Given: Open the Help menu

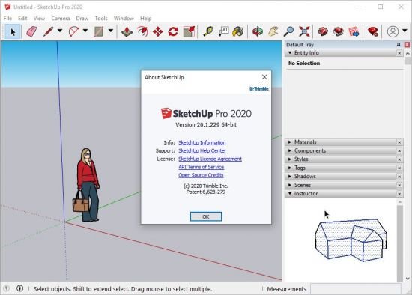Looking at the screenshot, I should pyautogui.click(x=146, y=19).
